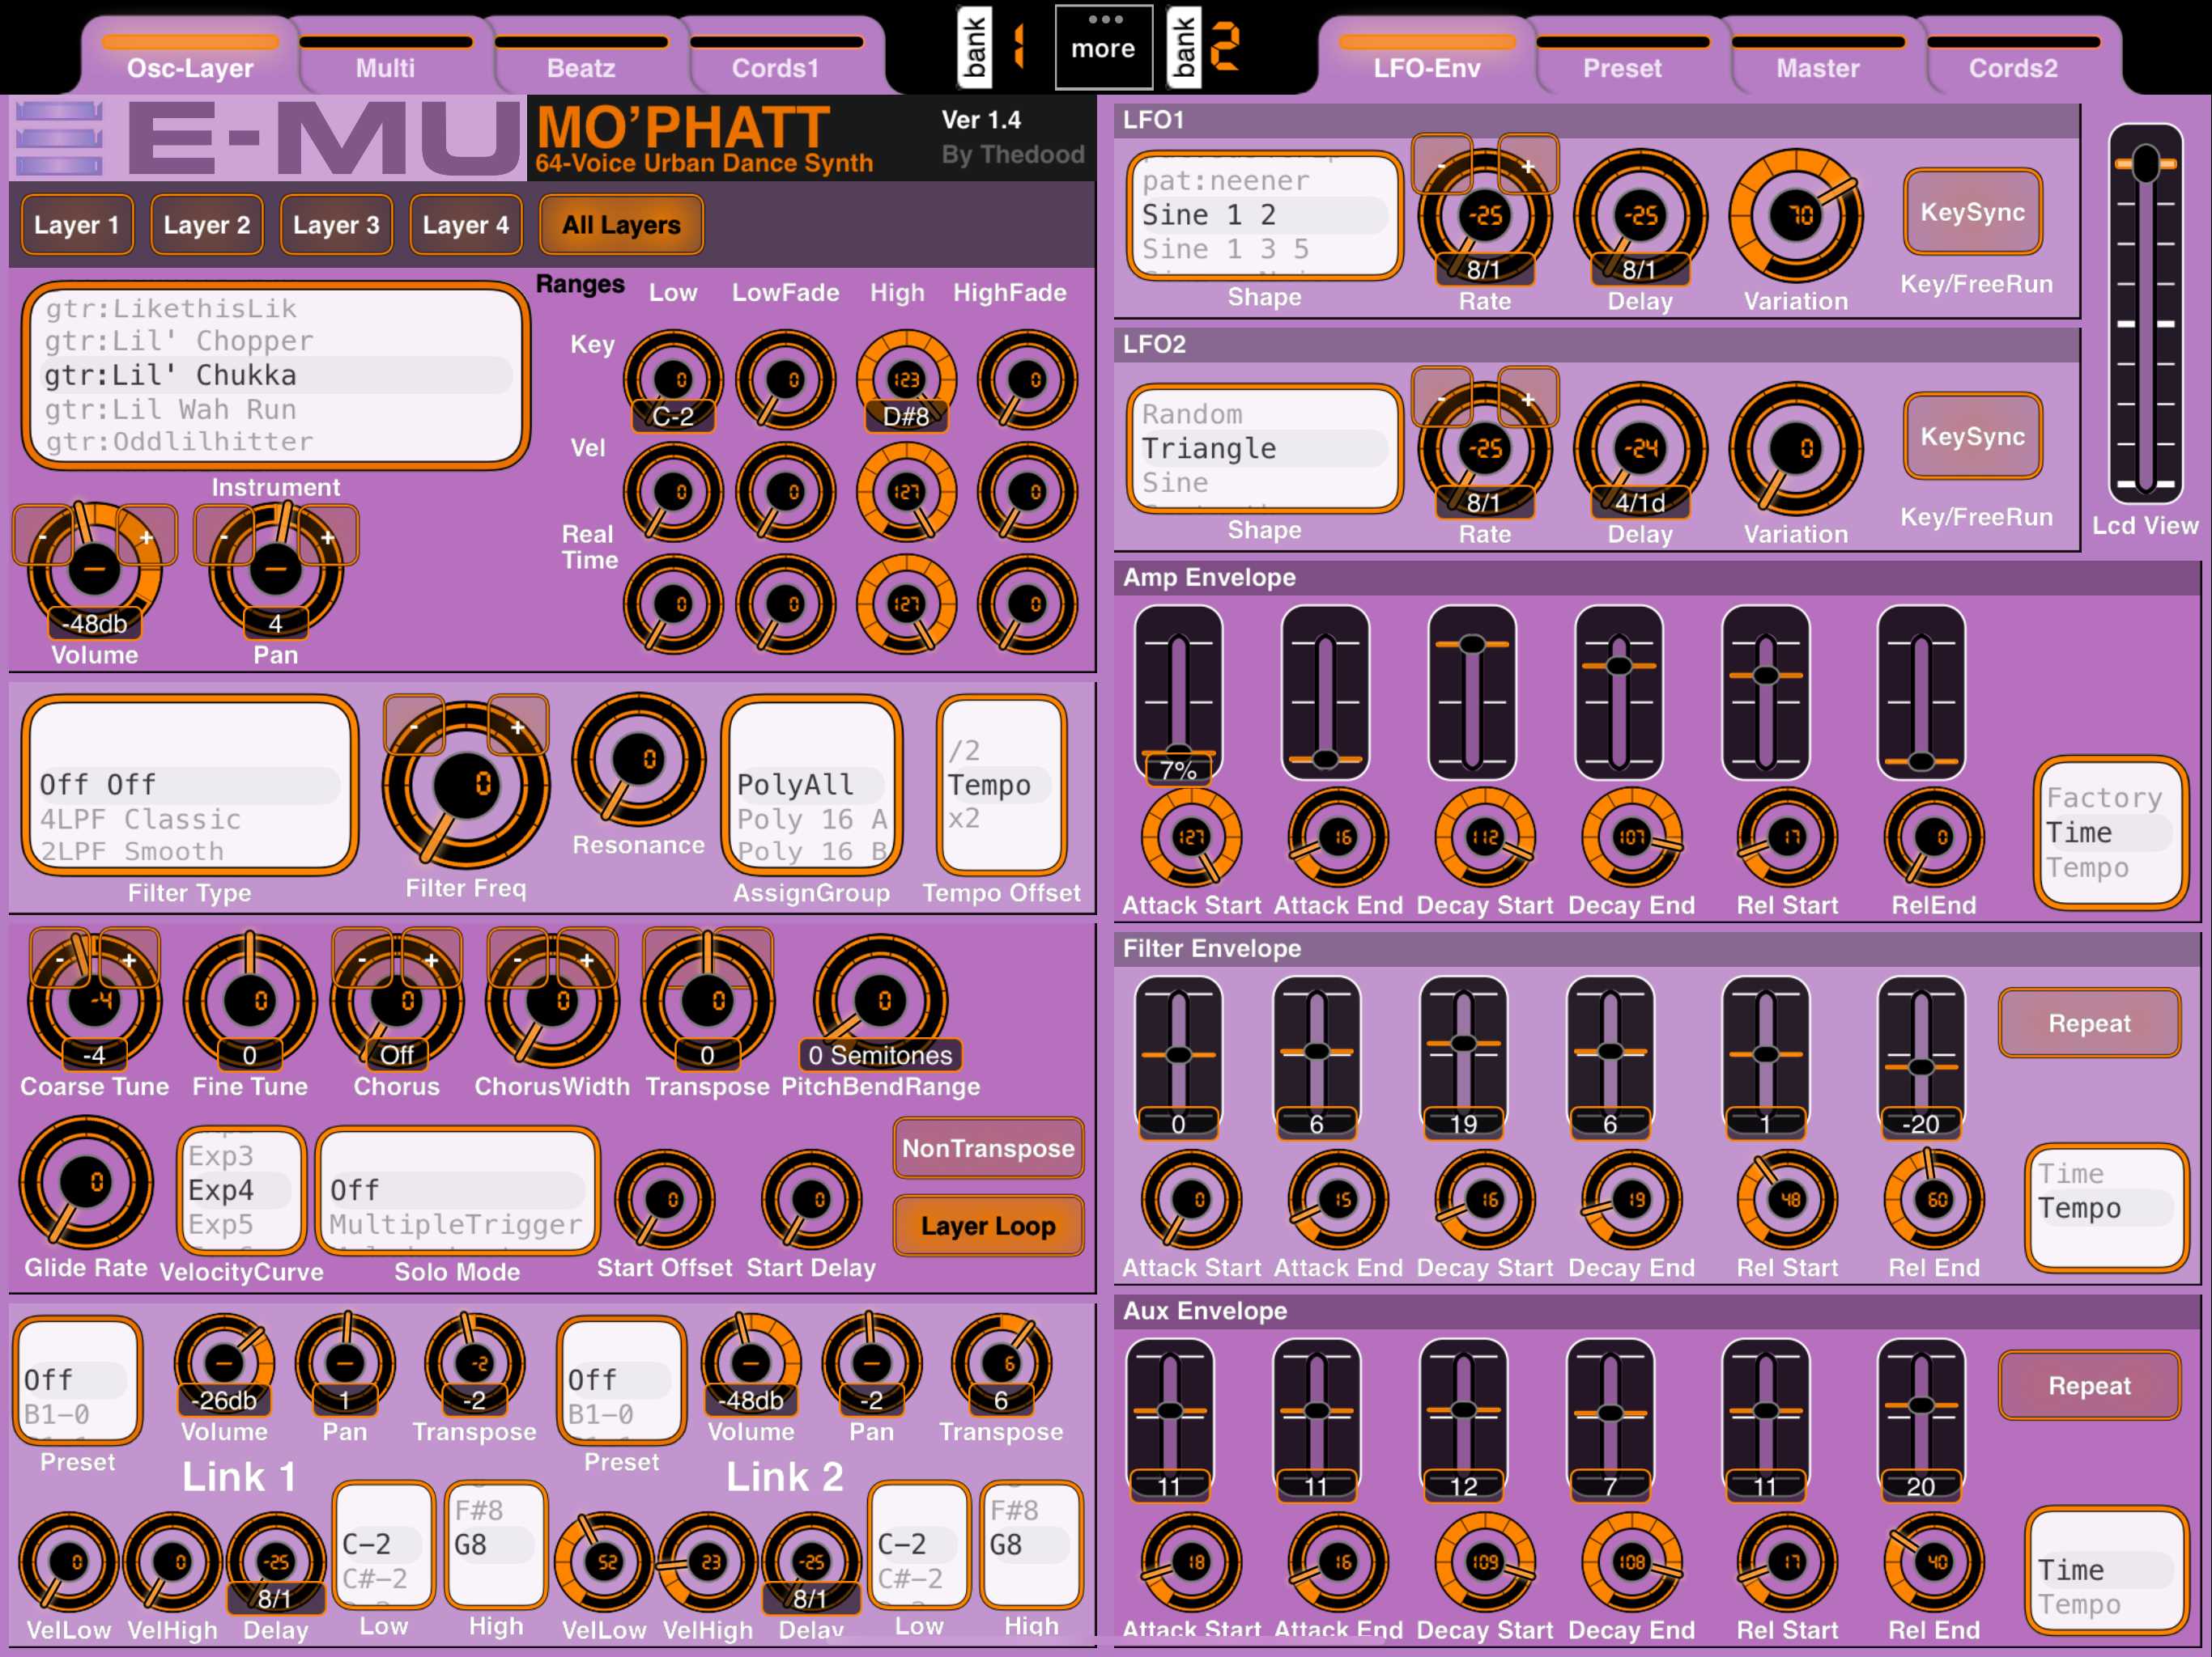This screenshot has height=1657, width=2212.
Task: Click LFO2 Rate plus button
Action: 1528,398
